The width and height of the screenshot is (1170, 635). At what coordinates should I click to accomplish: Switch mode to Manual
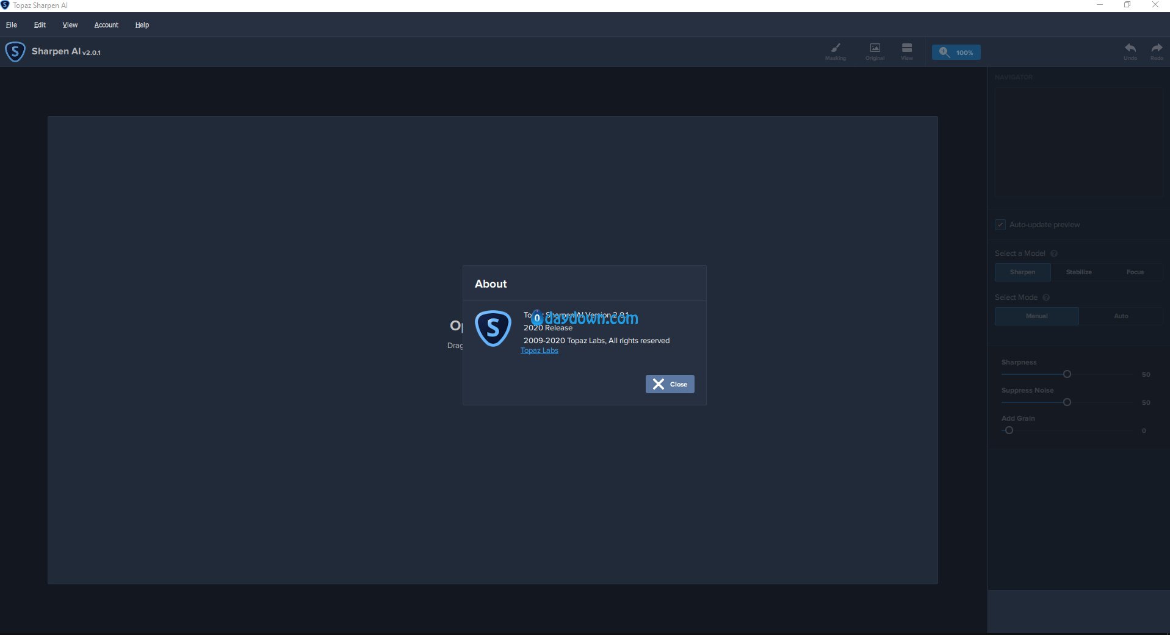point(1036,316)
